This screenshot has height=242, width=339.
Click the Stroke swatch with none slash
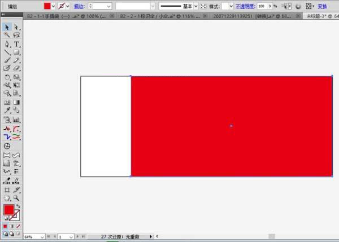[x=16, y=217]
